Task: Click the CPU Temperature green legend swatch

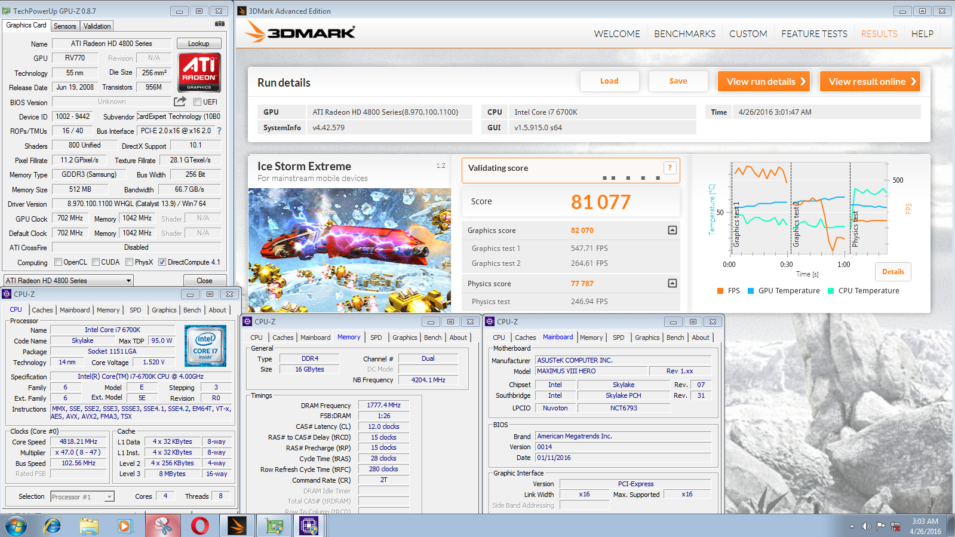Action: pos(831,291)
